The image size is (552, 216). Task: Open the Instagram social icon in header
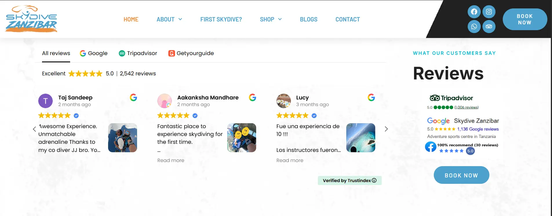click(489, 12)
